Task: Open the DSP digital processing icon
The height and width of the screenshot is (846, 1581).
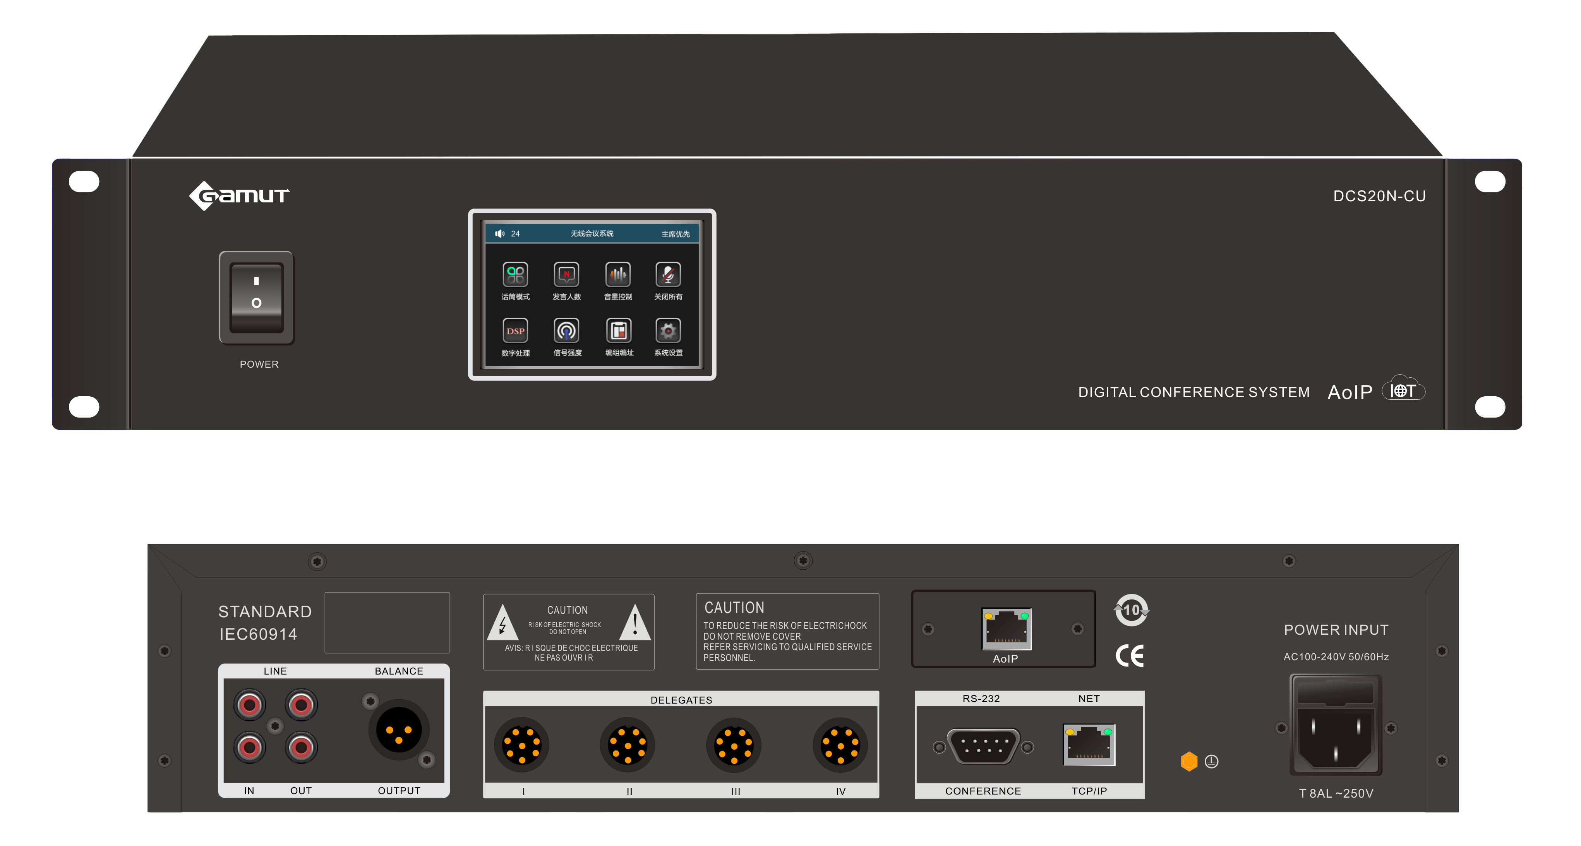Action: click(x=515, y=331)
